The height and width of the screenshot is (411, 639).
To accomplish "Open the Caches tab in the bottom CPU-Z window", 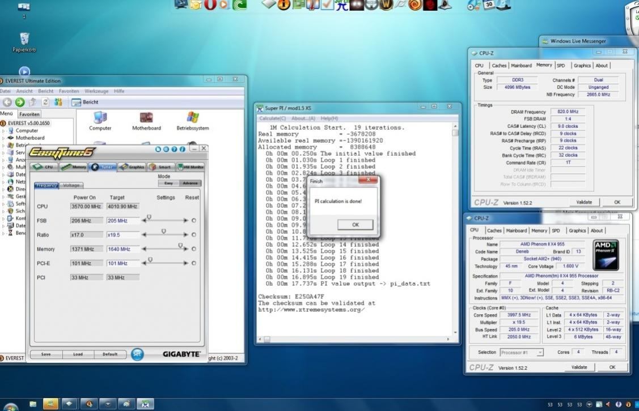I will 494,230.
